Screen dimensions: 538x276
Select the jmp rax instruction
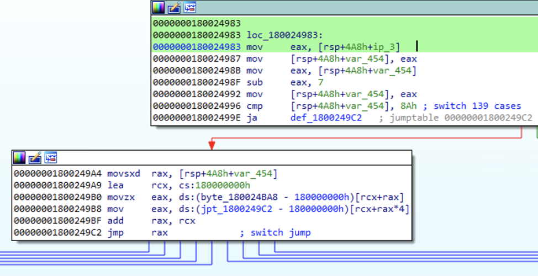pos(138,232)
